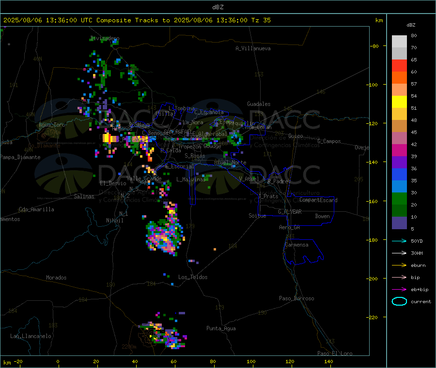Click the 'Nihuil' map label

coord(115,221)
